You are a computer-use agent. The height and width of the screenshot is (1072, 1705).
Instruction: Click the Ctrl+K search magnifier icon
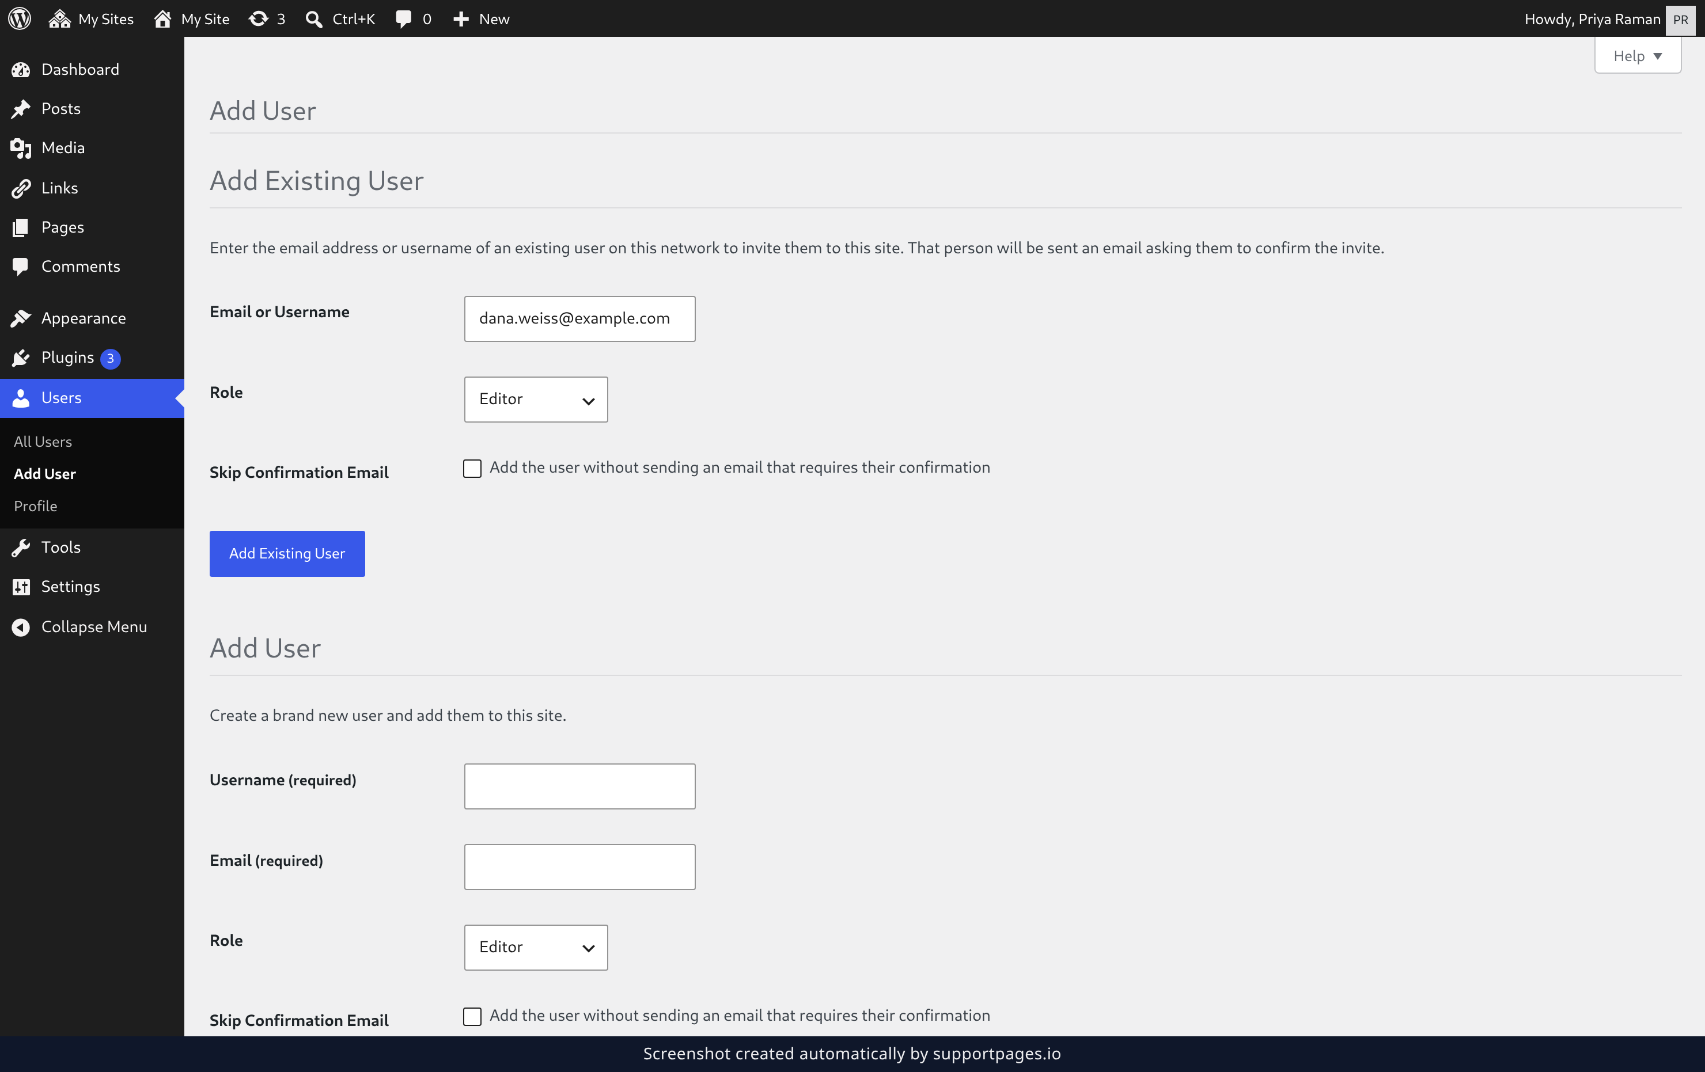tap(314, 19)
